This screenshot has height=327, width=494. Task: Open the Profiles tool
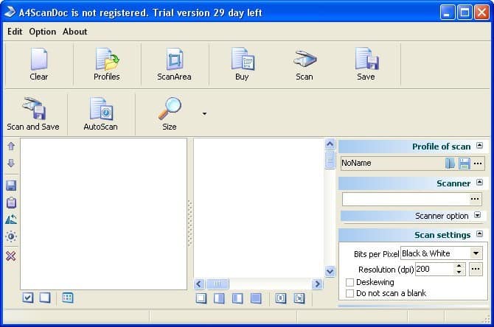click(107, 60)
